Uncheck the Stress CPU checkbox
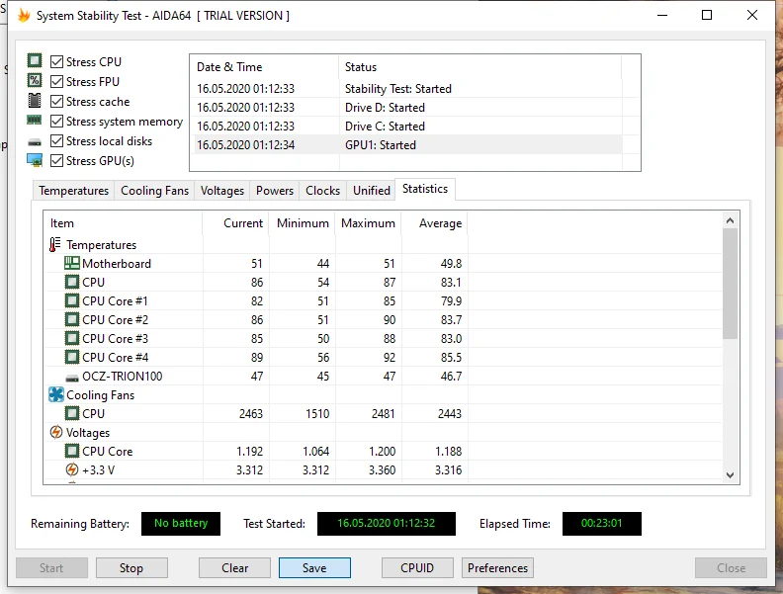Viewport: 783px width, 594px height. [x=57, y=61]
